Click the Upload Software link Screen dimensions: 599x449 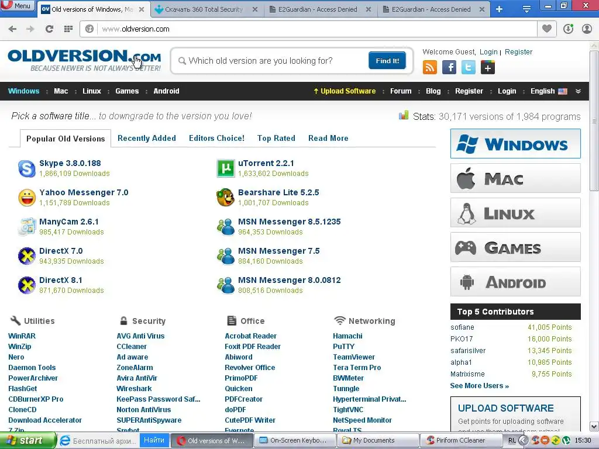(x=345, y=91)
